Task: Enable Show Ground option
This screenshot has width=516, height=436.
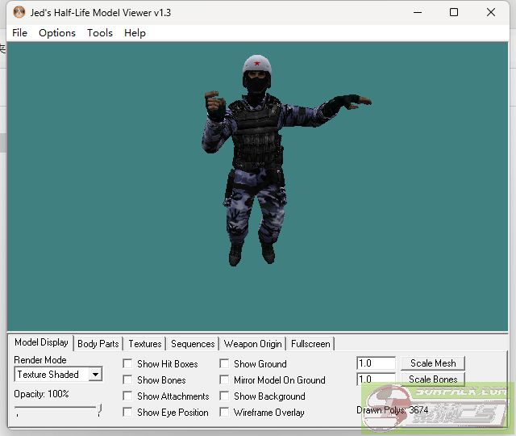Action: click(224, 364)
